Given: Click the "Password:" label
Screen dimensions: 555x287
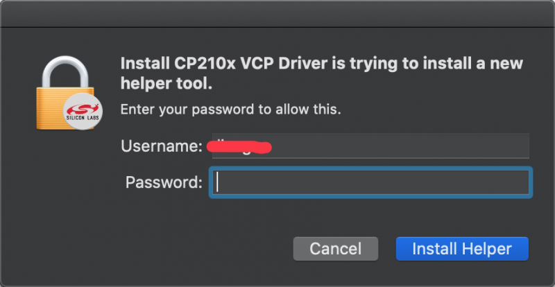Looking at the screenshot, I should 164,182.
